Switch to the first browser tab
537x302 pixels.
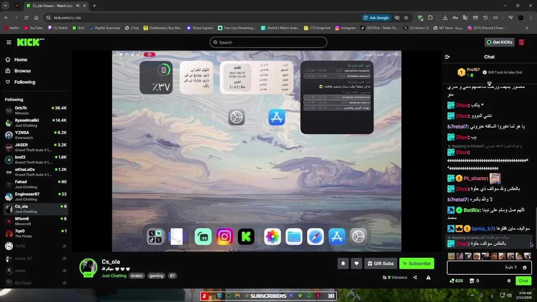click(x=17, y=6)
